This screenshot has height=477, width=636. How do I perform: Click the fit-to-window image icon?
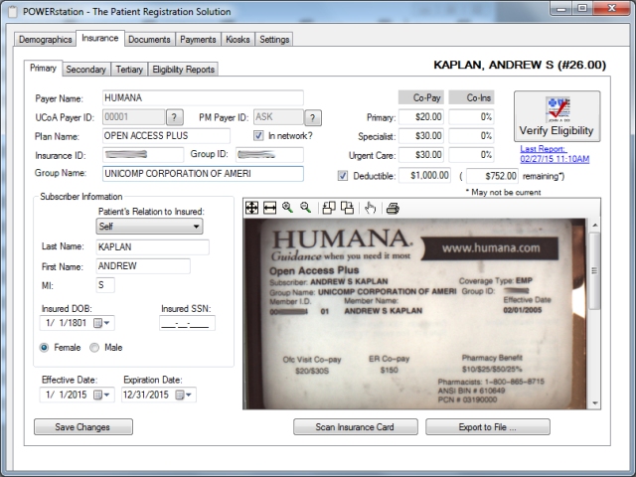point(251,208)
